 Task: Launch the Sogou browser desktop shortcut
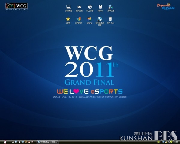pyautogui.click(x=100, y=21)
